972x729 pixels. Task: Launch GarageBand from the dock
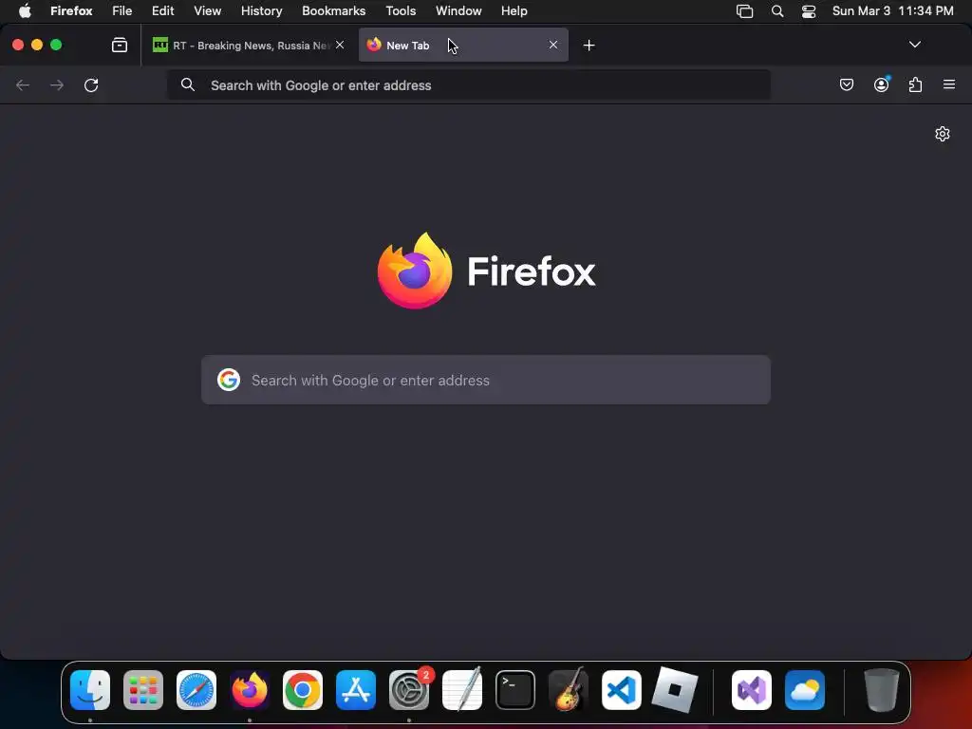coord(569,689)
